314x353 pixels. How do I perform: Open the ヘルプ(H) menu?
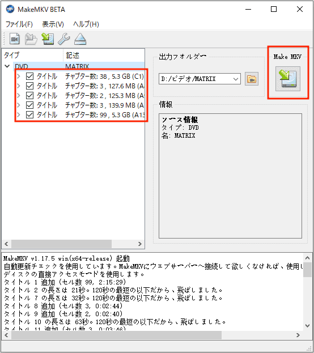coord(86,24)
